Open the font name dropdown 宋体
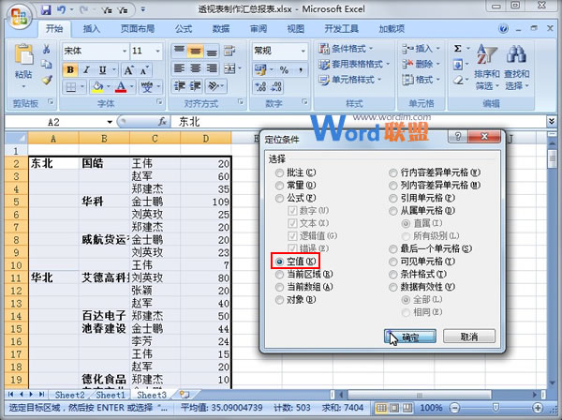This screenshot has height=420, width=562. click(x=125, y=52)
